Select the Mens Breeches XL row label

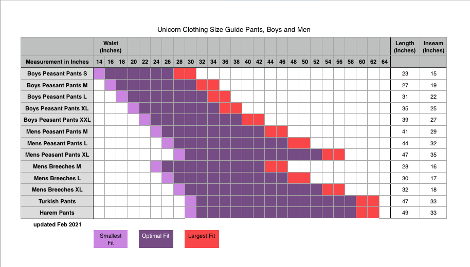click(x=57, y=189)
